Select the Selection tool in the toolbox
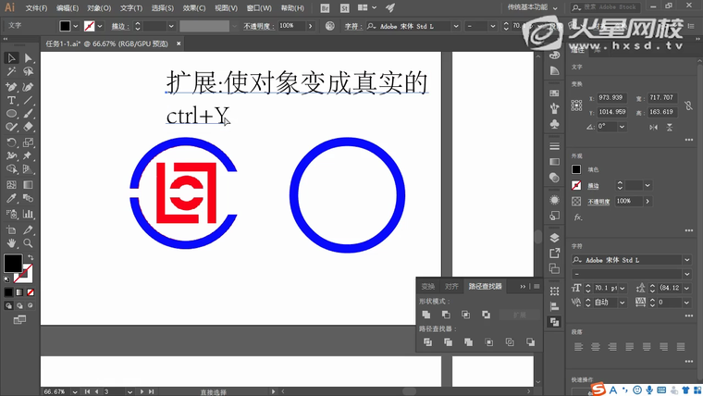Viewport: 703px width, 396px height. tap(11, 58)
